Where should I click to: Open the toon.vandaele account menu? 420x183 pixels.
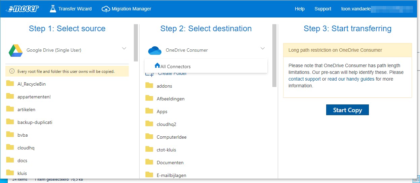(356, 9)
